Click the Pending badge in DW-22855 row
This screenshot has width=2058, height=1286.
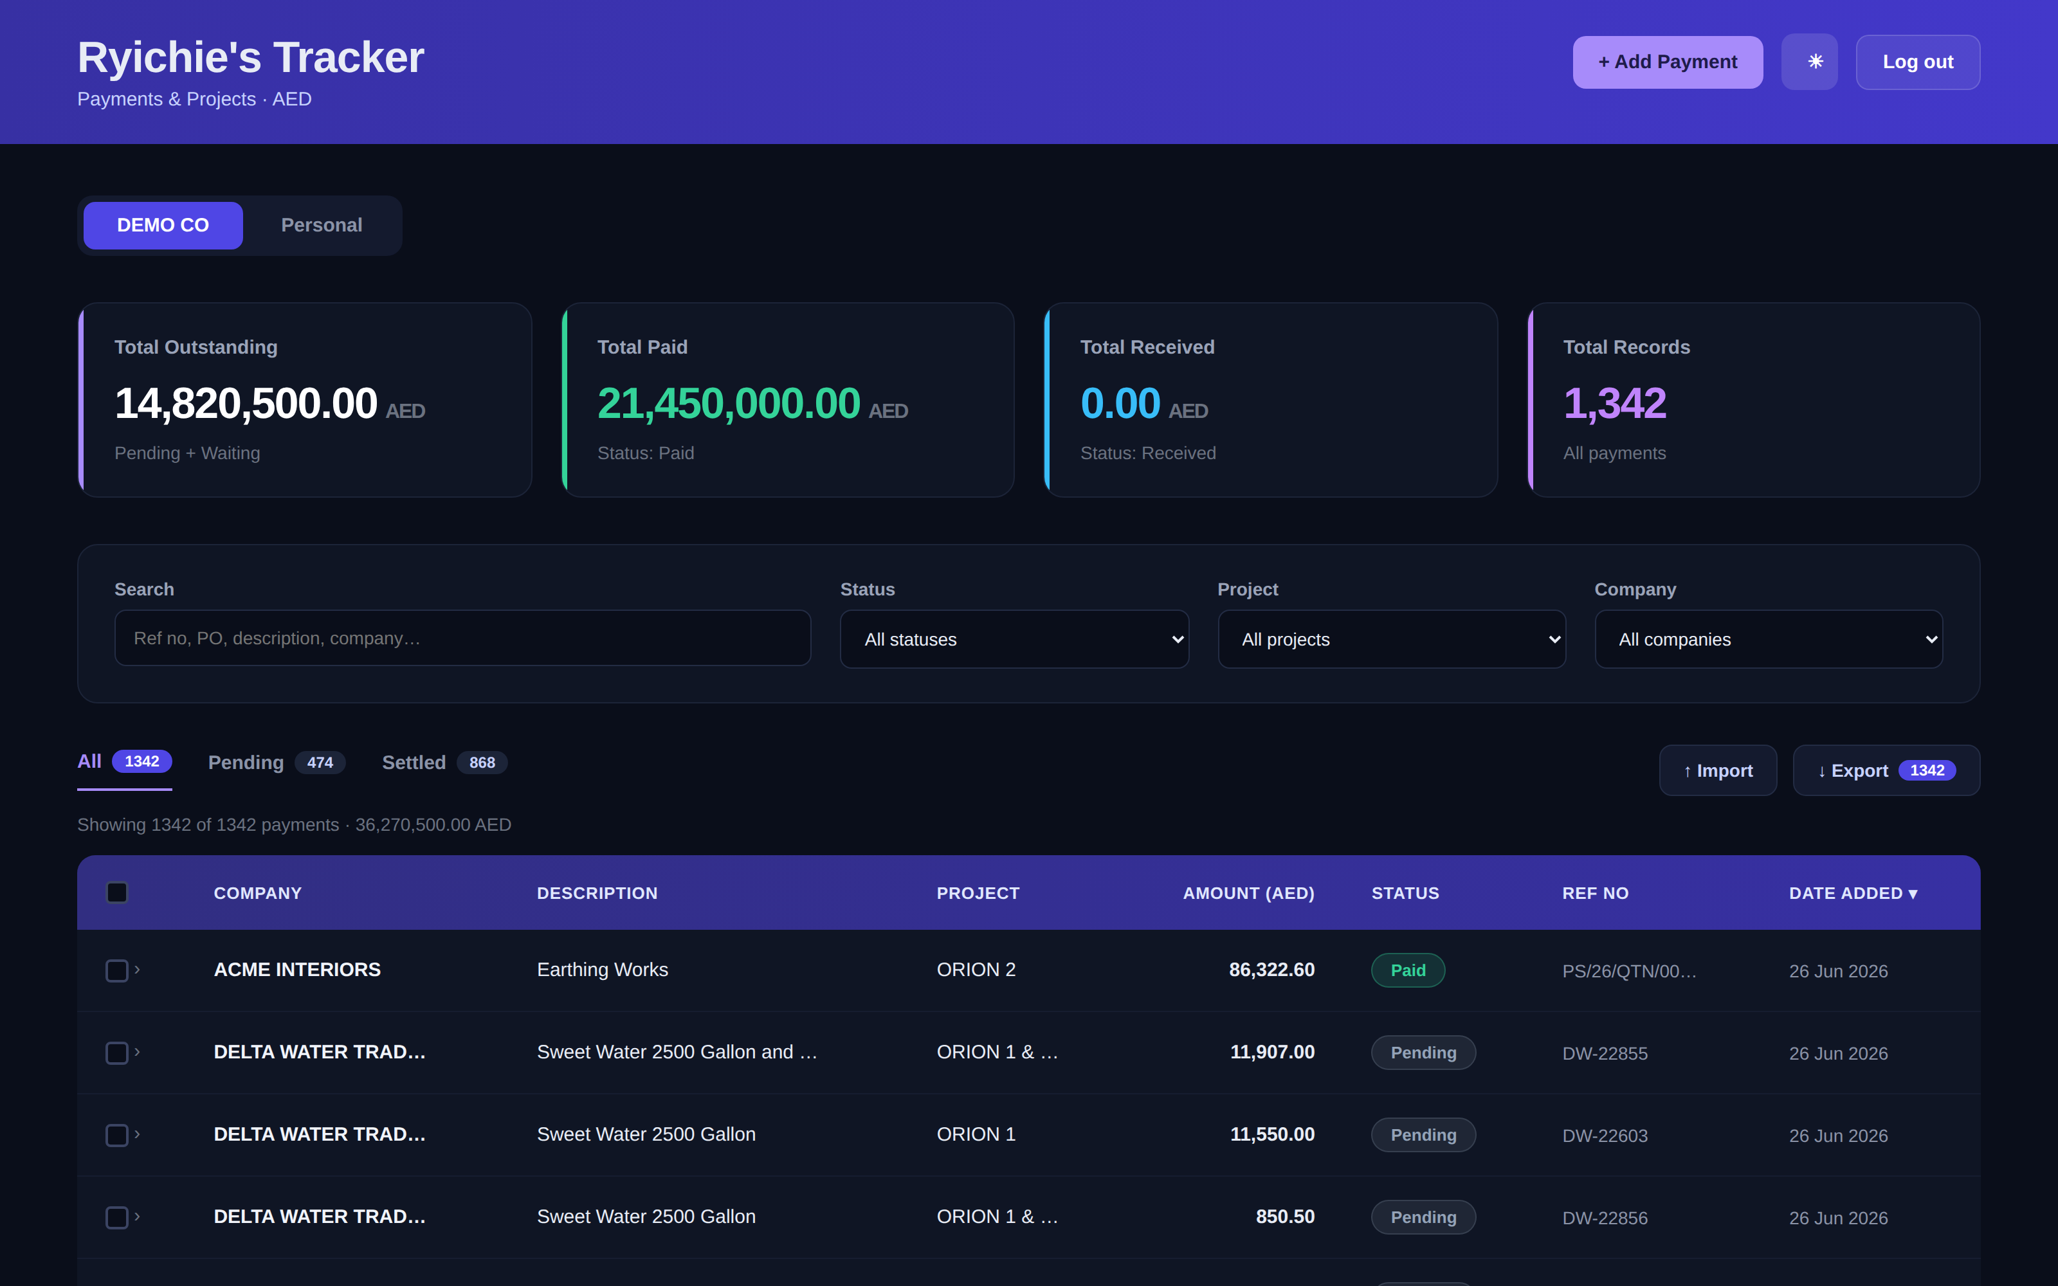coord(1423,1053)
